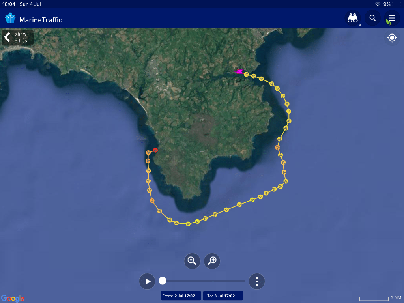
Task: Click the Google logo link
Action: [x=12, y=298]
